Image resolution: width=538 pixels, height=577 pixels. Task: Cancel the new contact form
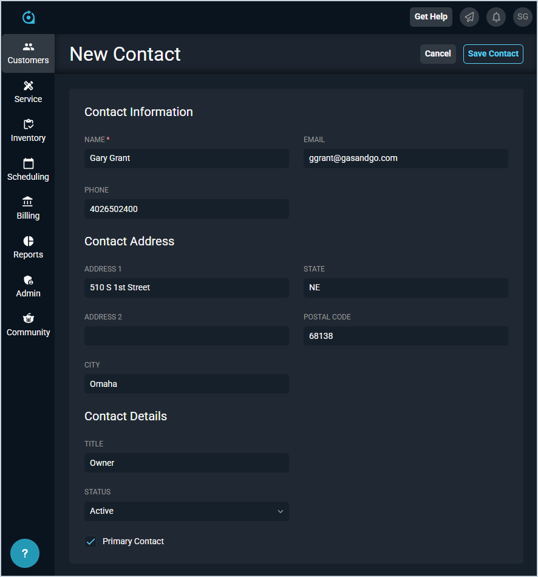(438, 53)
